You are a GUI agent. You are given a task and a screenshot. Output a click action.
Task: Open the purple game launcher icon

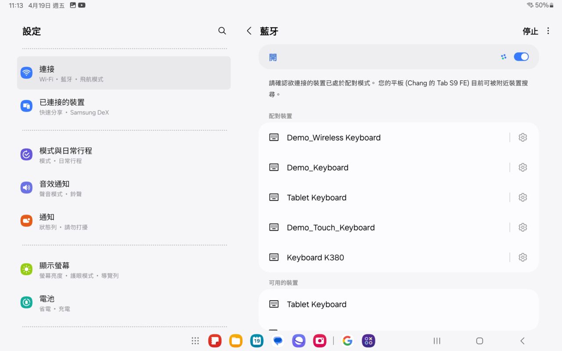368,341
